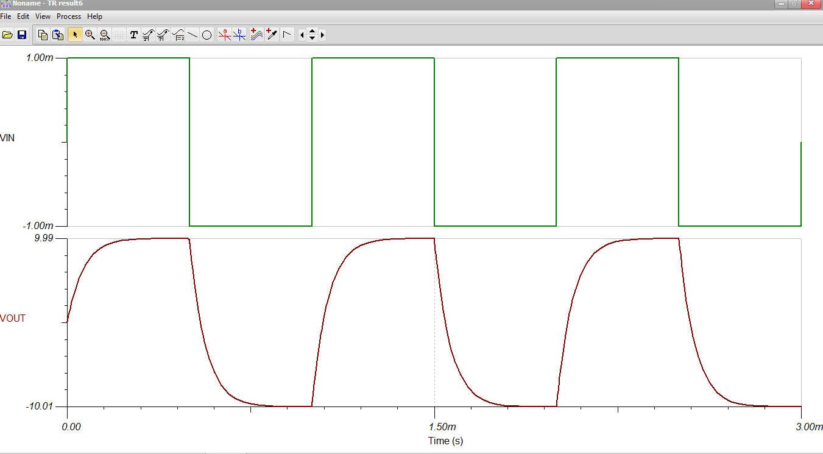Click the up spinner arrow
This screenshot has width=823, height=454.
312,32
